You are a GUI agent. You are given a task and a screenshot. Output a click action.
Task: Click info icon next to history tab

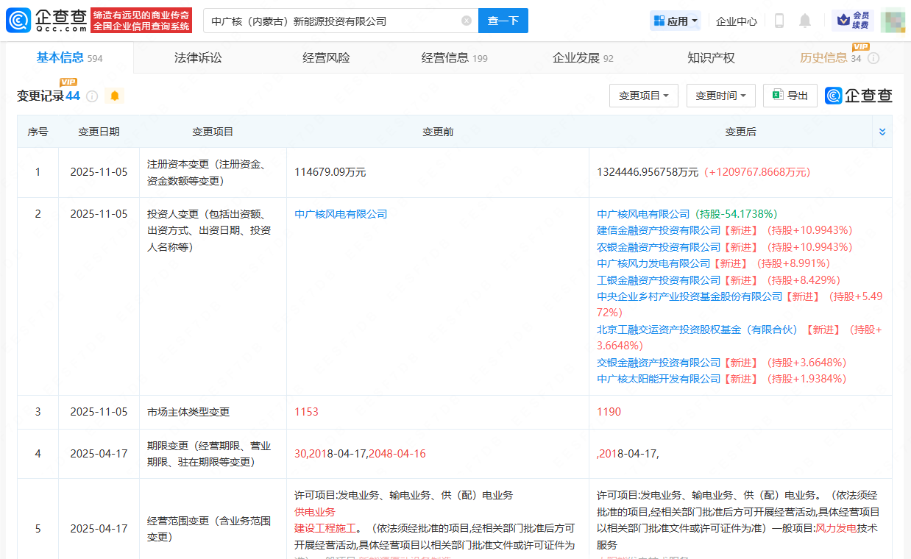pos(873,58)
